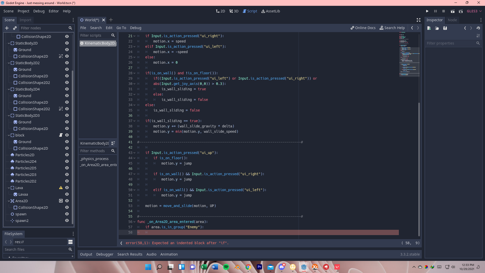Run the project with play button
Viewport: 485px width, 273px height.
(x=427, y=11)
